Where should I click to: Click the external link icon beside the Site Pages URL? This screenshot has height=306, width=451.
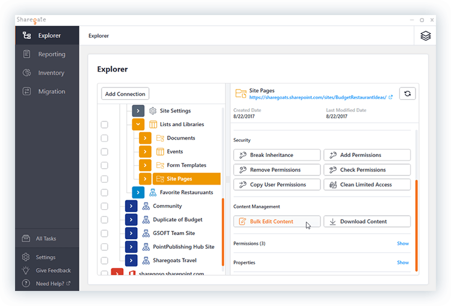click(391, 97)
